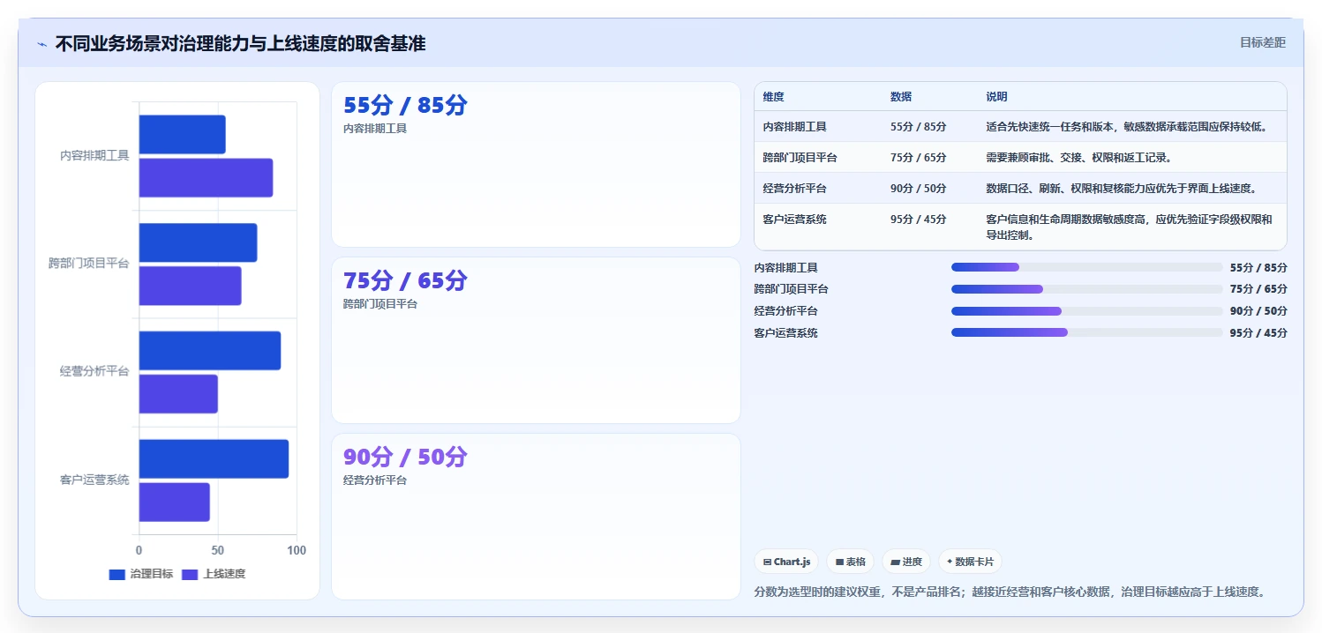Screen dimensions: 1322x633
Task: Select the 客户运营系统 table row name cell
Action: pyautogui.click(x=795, y=220)
